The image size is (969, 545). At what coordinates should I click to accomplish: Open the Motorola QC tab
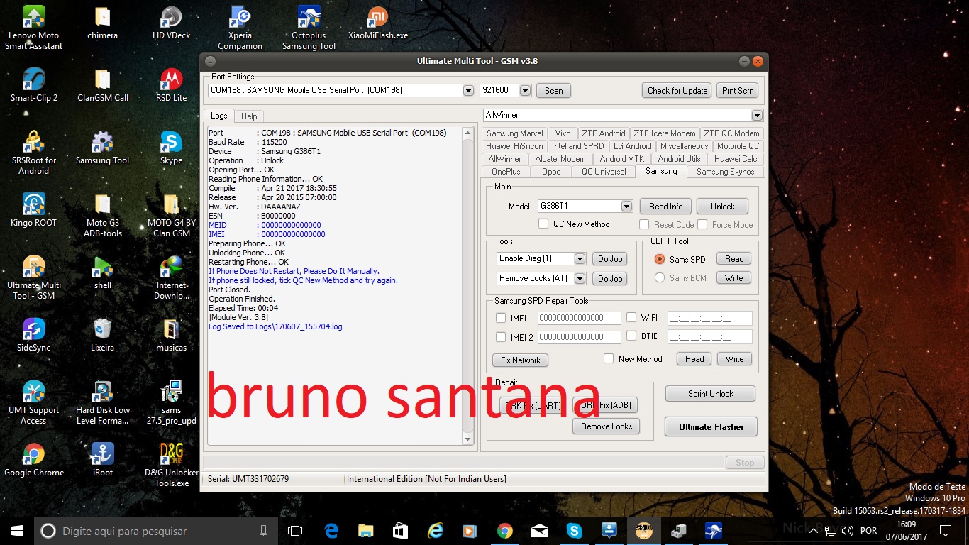click(x=738, y=146)
